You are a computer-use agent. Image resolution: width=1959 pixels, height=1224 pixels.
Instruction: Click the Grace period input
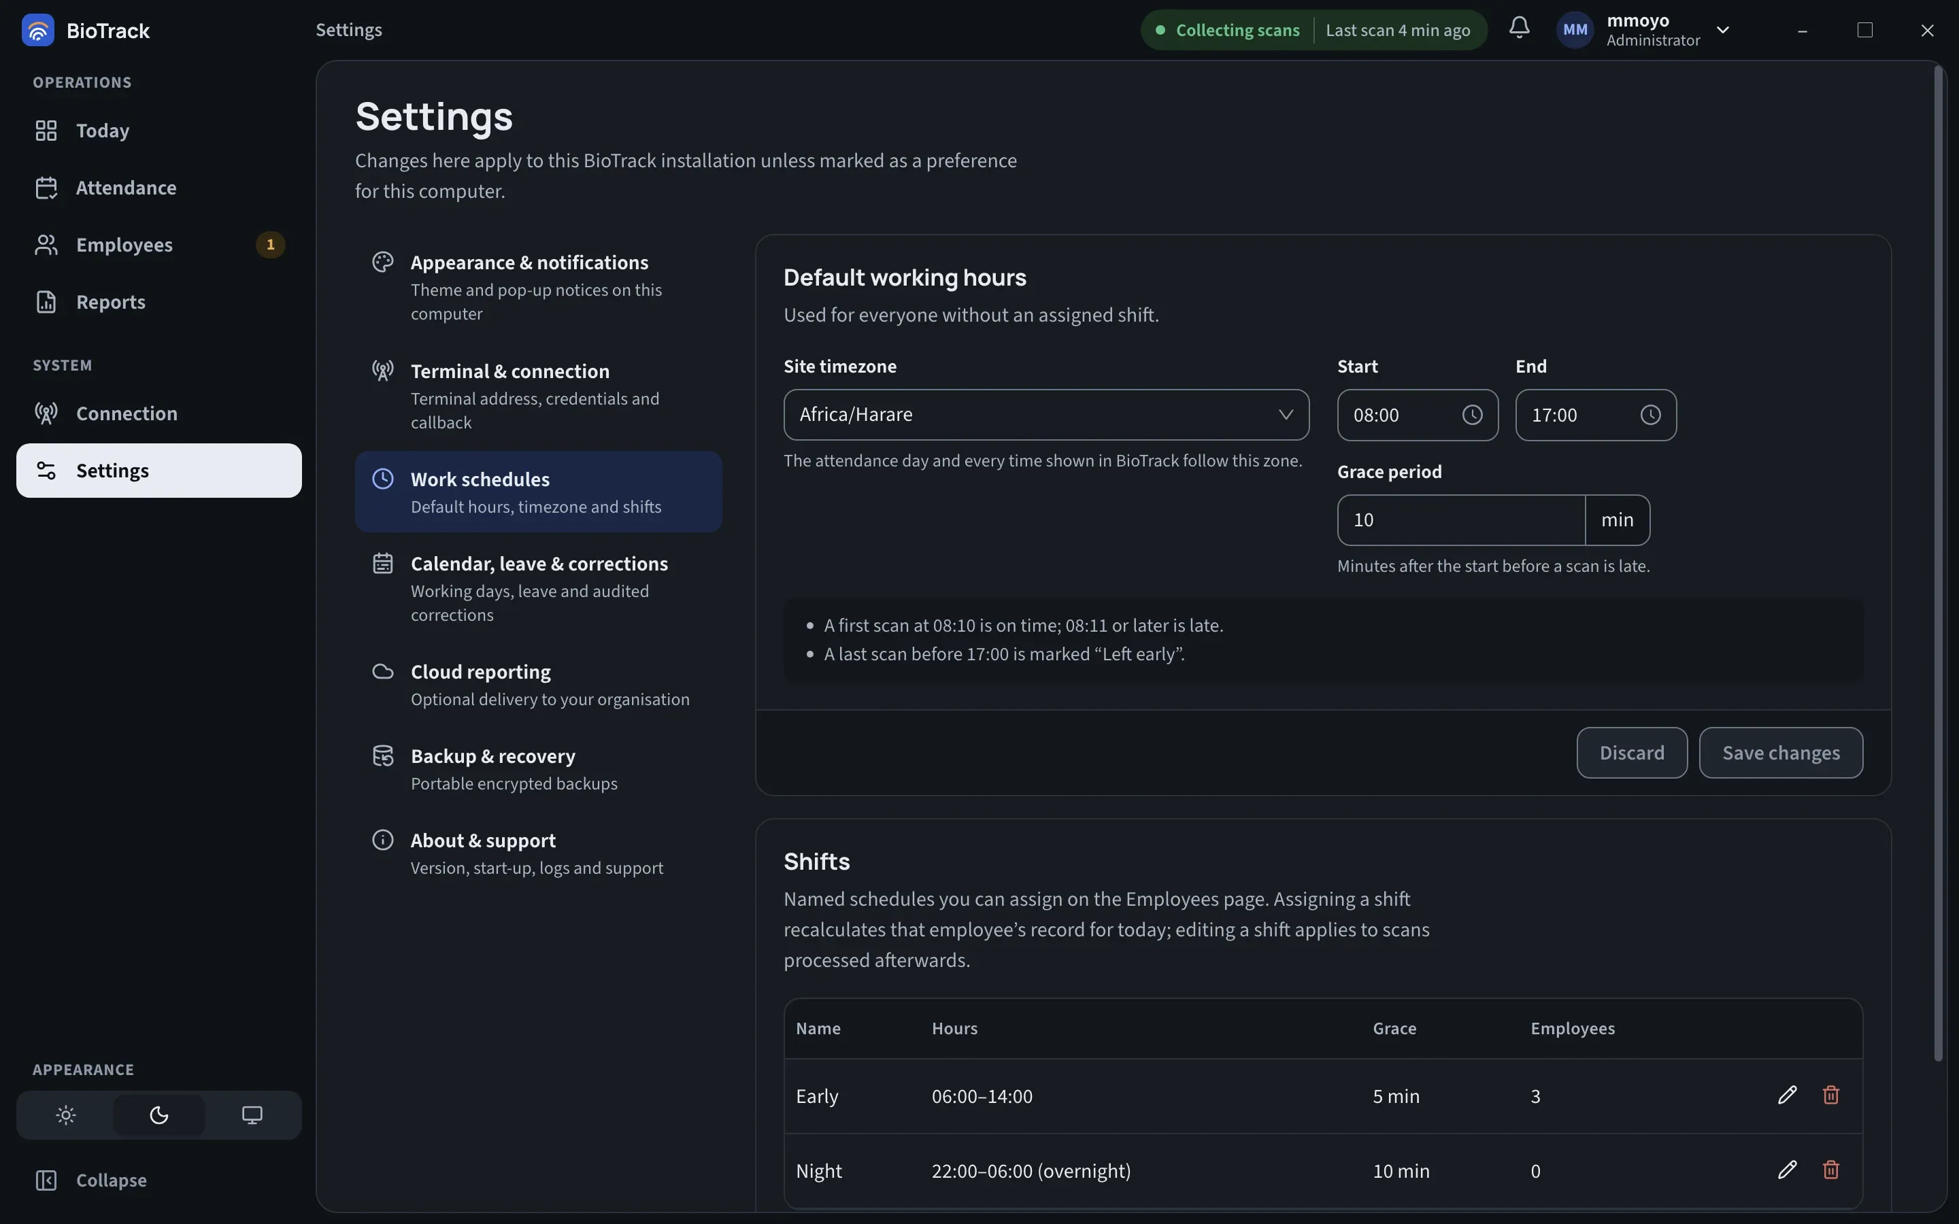[x=1460, y=520]
